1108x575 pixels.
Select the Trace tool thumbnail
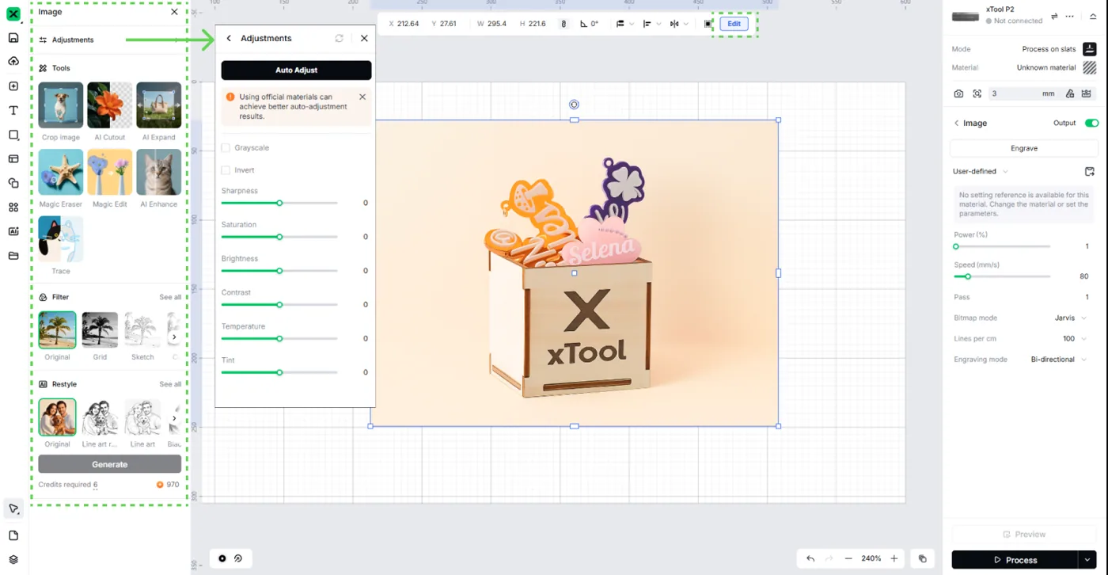click(x=61, y=238)
